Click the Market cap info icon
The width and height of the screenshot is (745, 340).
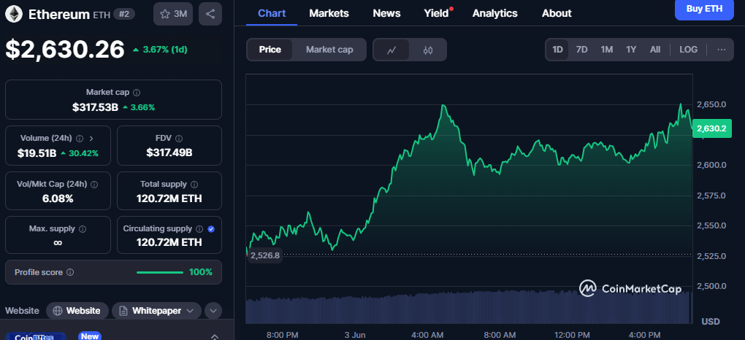pos(137,93)
